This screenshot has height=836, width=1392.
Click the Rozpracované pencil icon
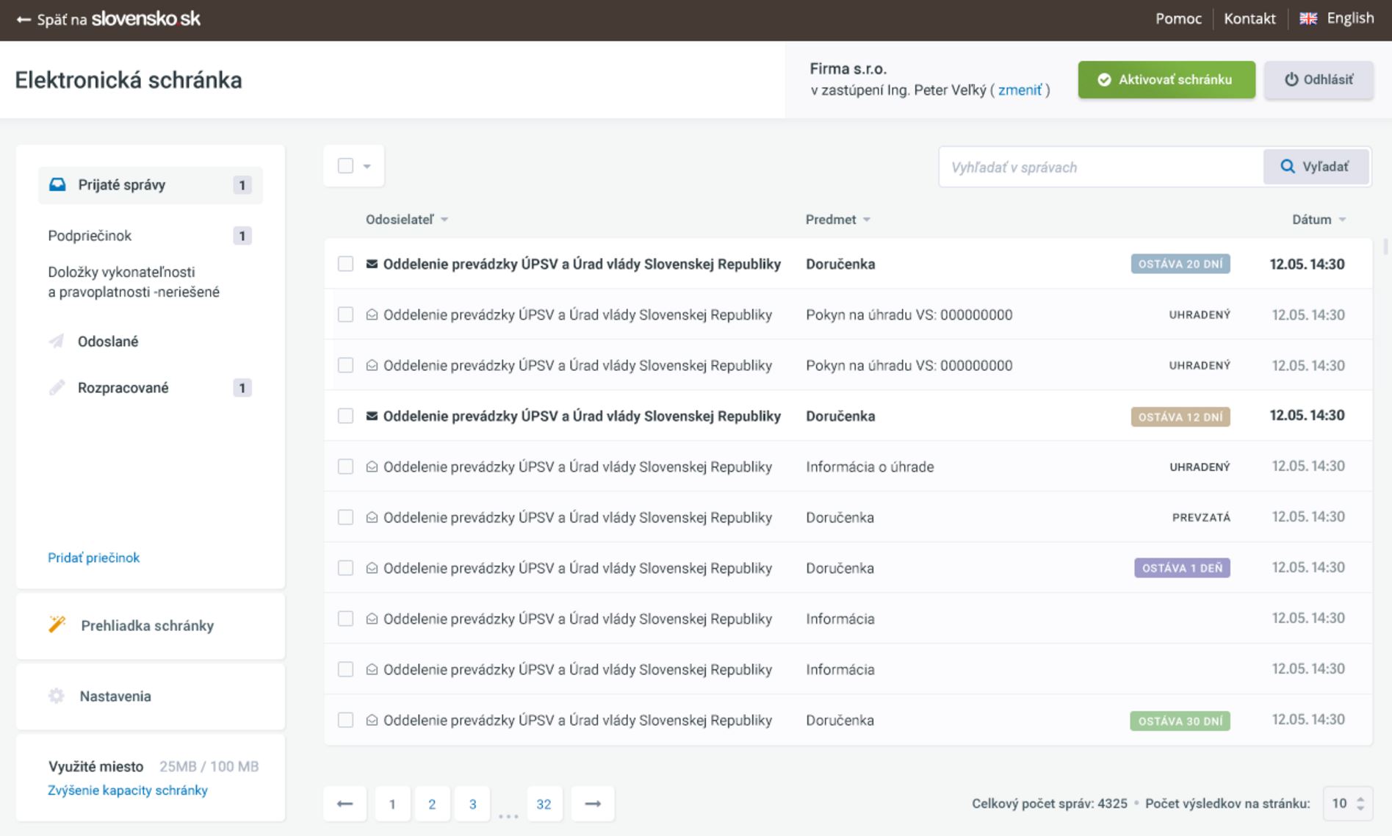coord(57,388)
